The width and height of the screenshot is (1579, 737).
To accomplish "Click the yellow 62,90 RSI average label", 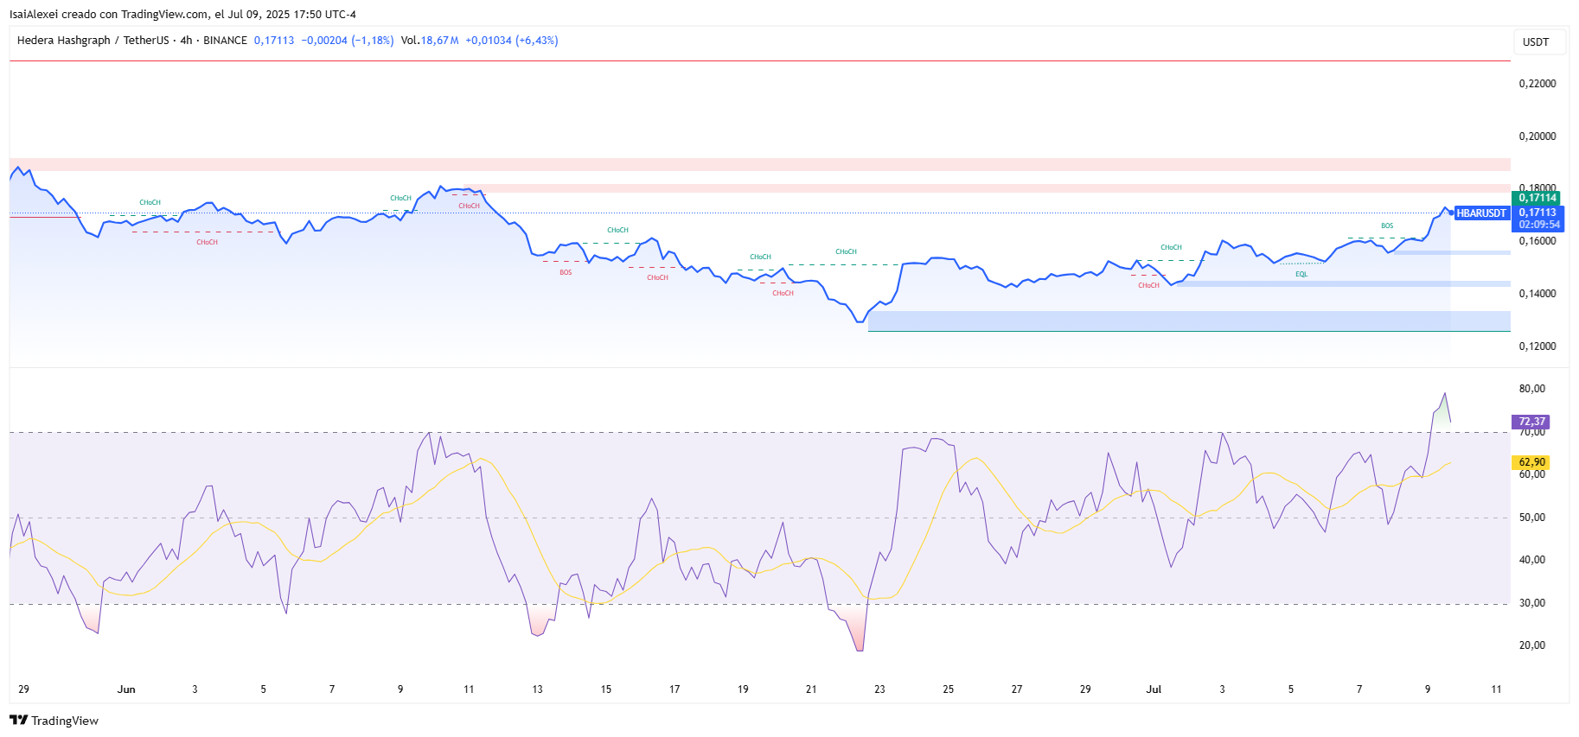I will (1531, 462).
